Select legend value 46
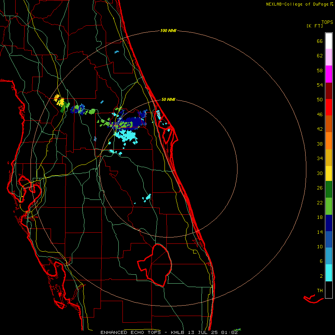 [320, 115]
